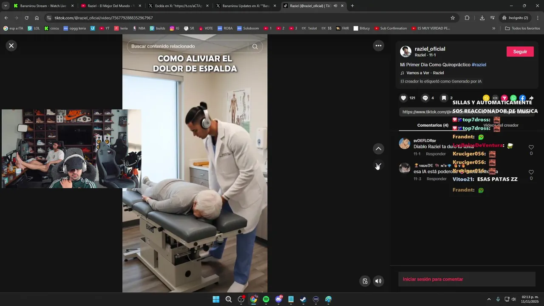
Task: Like svDEFLORsv's comment
Action: (x=531, y=147)
